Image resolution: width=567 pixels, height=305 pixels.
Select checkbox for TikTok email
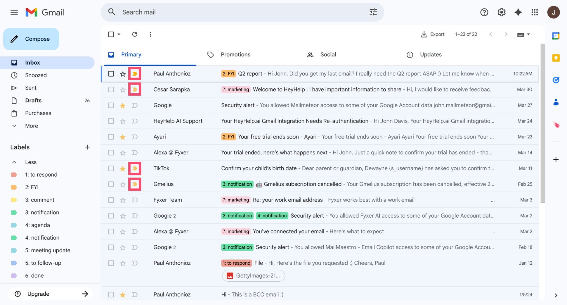111,168
